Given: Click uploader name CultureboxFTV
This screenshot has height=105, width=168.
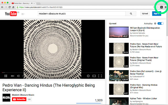Looking at the screenshot, I should [x=138, y=76].
